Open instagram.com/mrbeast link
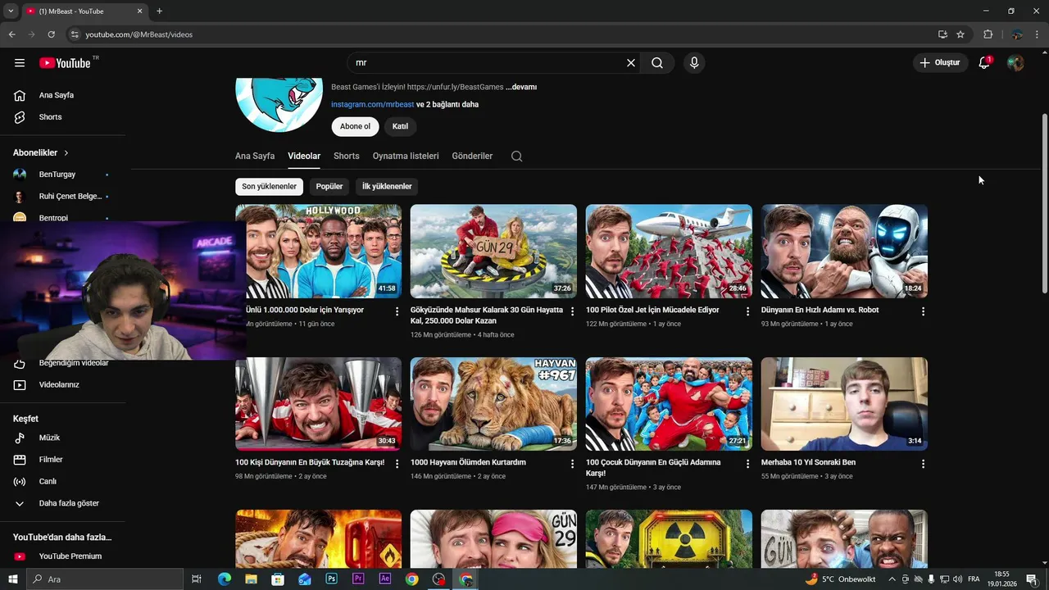1049x590 pixels. 372,105
